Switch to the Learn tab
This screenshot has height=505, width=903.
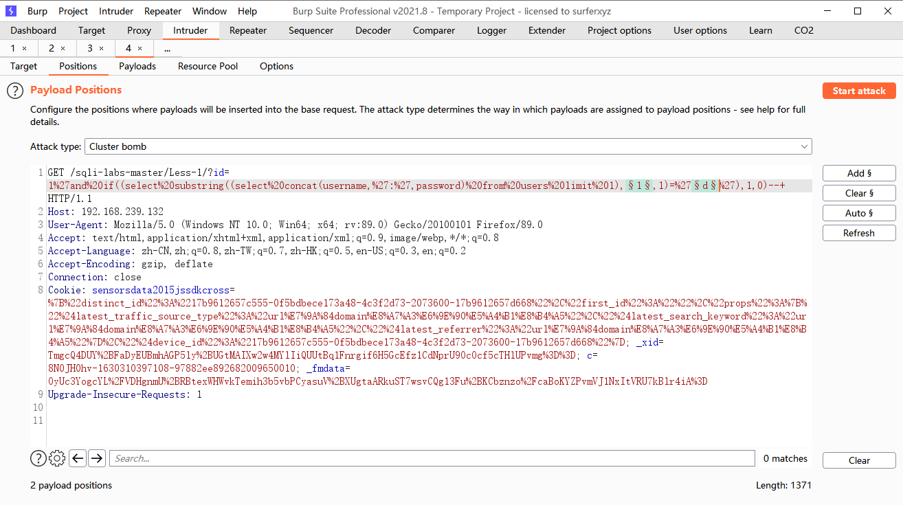point(761,30)
